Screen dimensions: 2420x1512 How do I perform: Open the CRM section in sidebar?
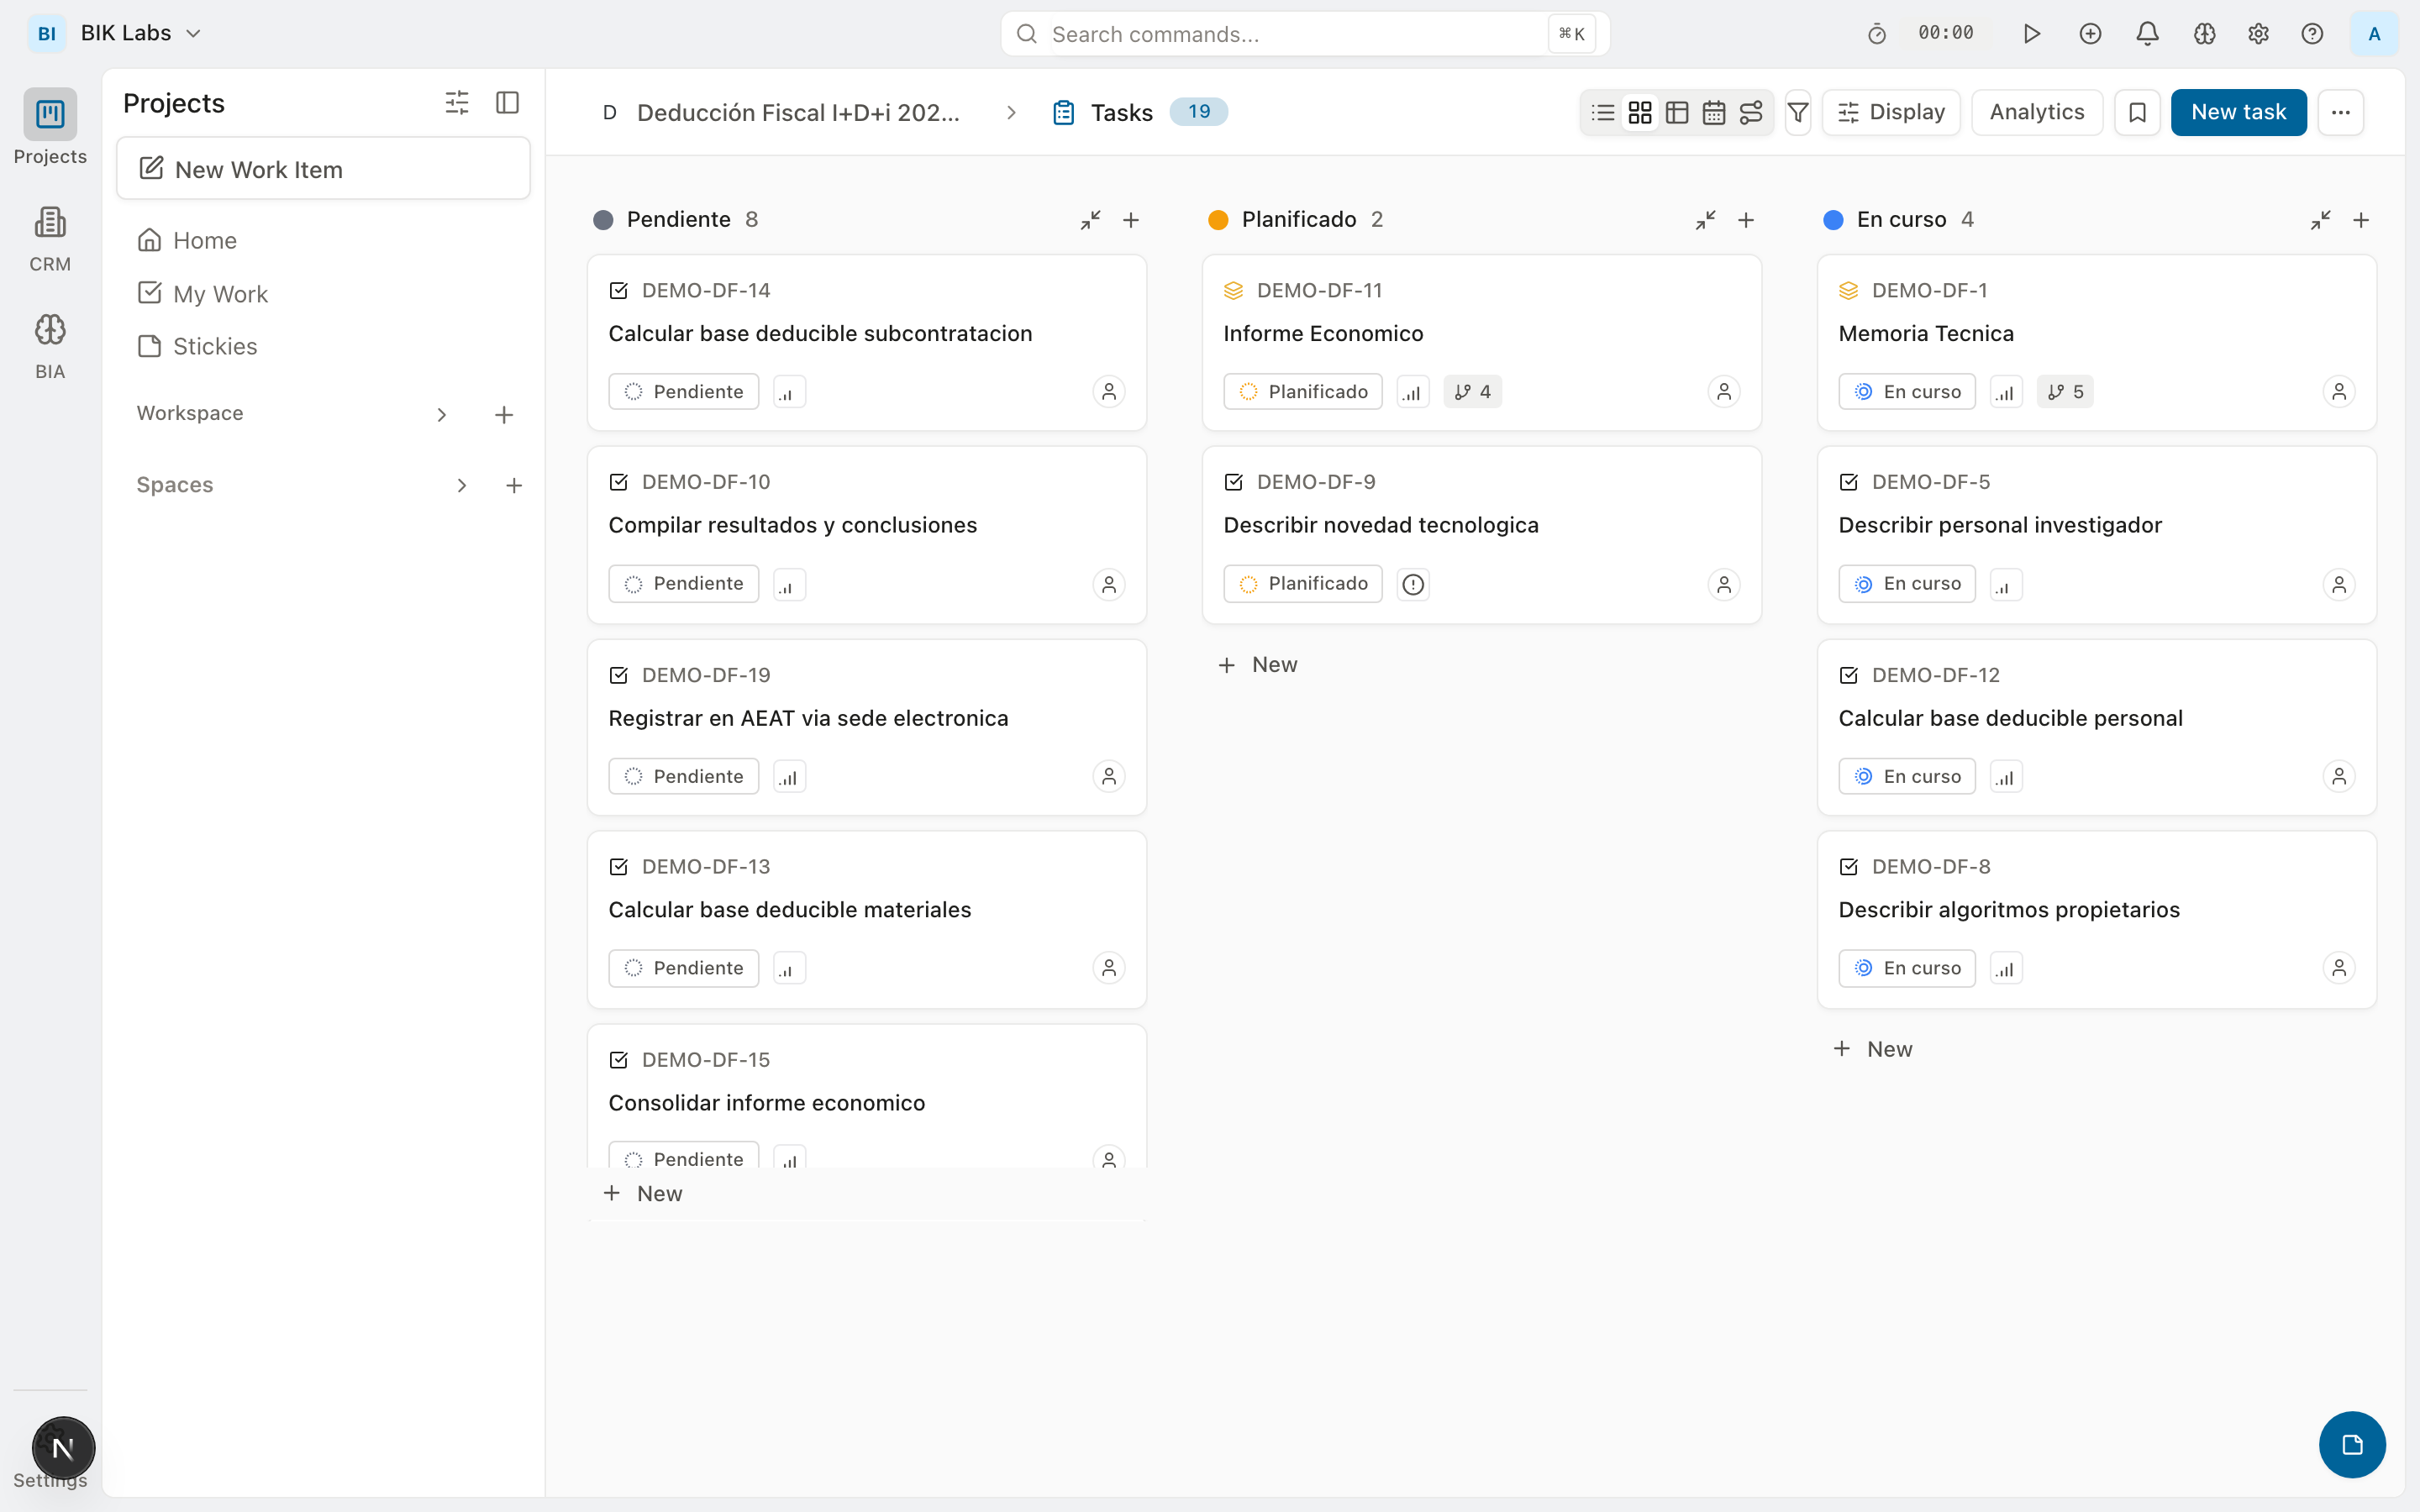click(x=50, y=237)
